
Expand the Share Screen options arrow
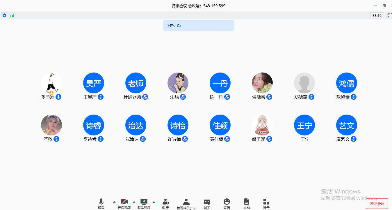click(154, 202)
